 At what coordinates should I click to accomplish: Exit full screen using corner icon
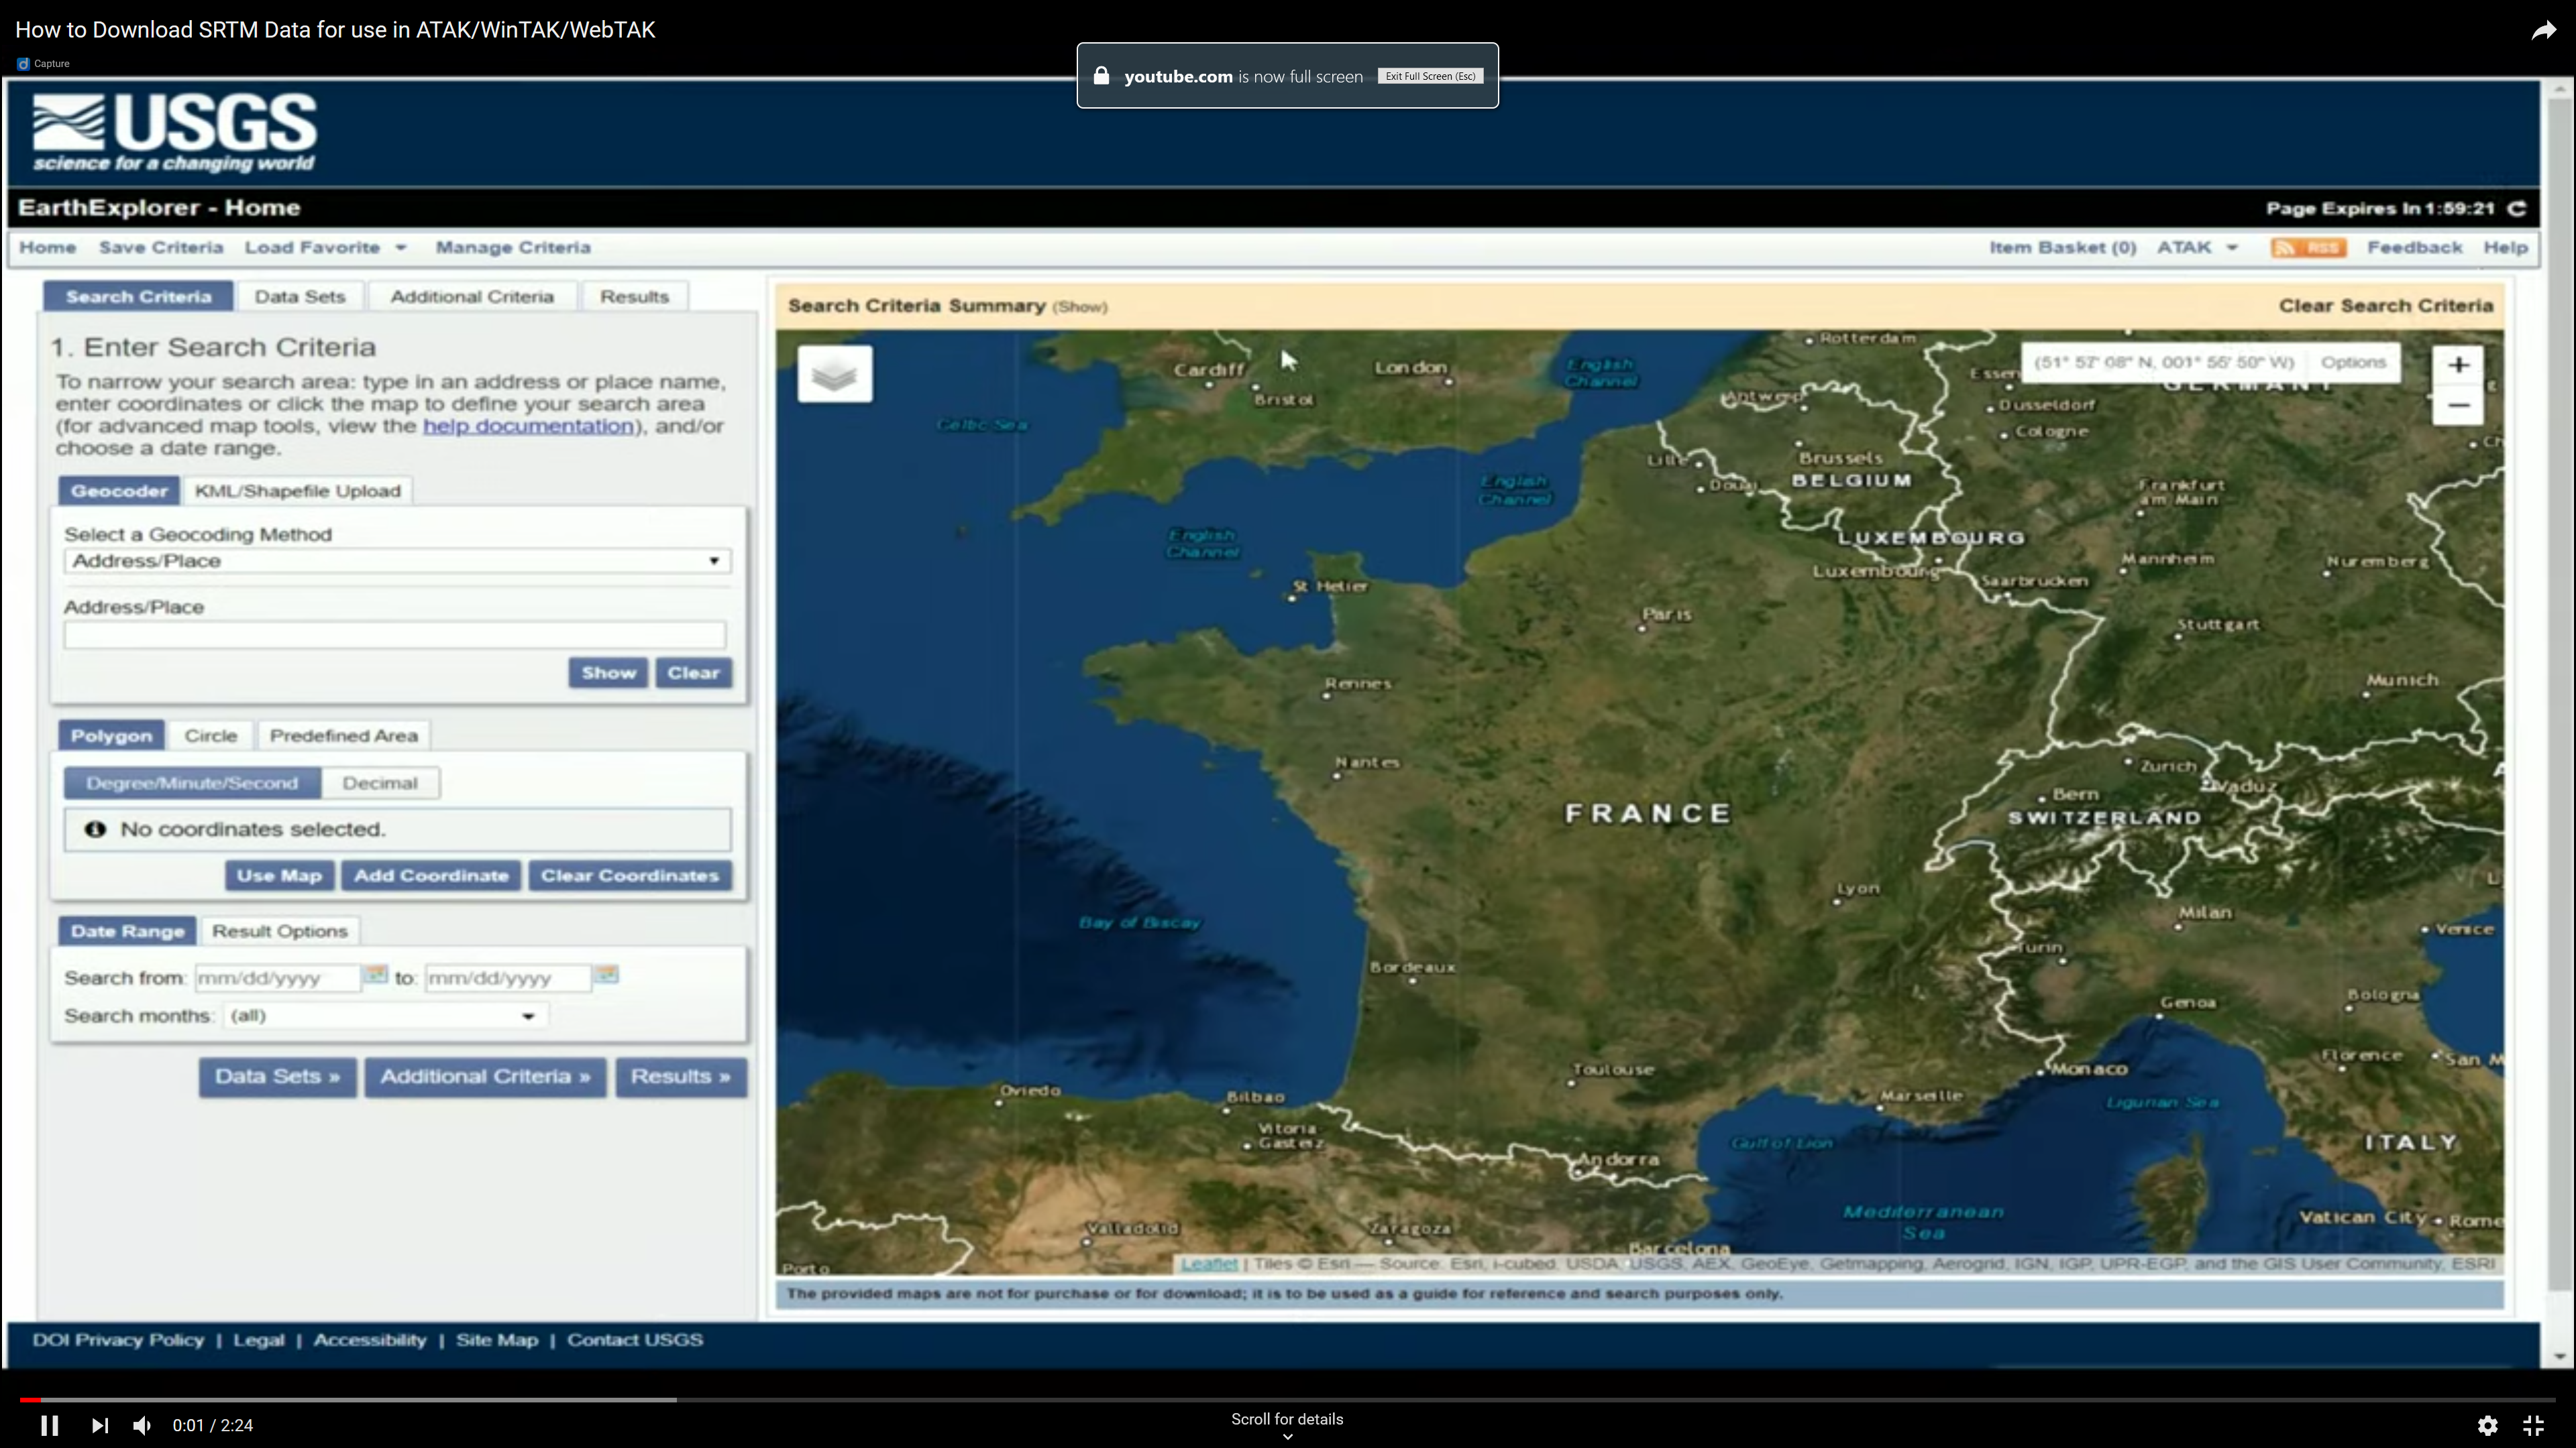tap(2533, 1425)
